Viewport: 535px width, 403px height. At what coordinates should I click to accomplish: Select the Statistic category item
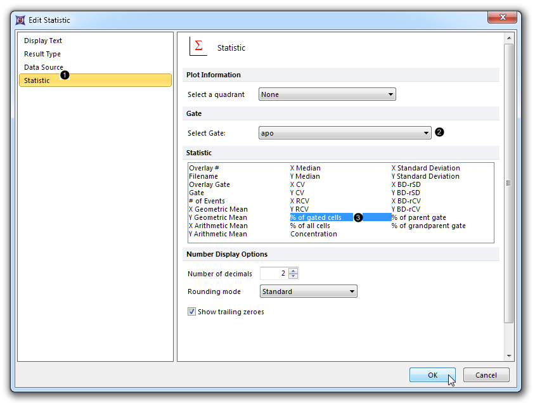click(37, 80)
